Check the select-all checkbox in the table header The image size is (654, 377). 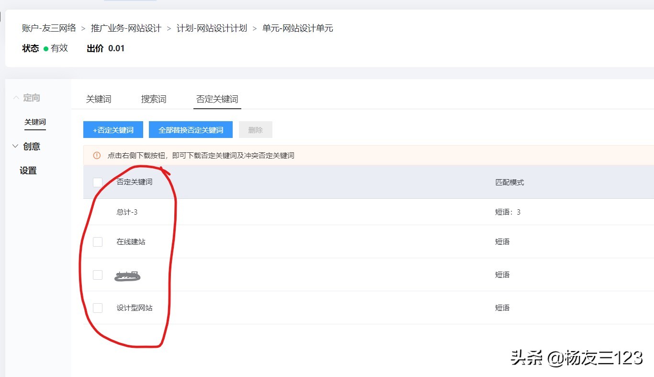[x=98, y=182]
